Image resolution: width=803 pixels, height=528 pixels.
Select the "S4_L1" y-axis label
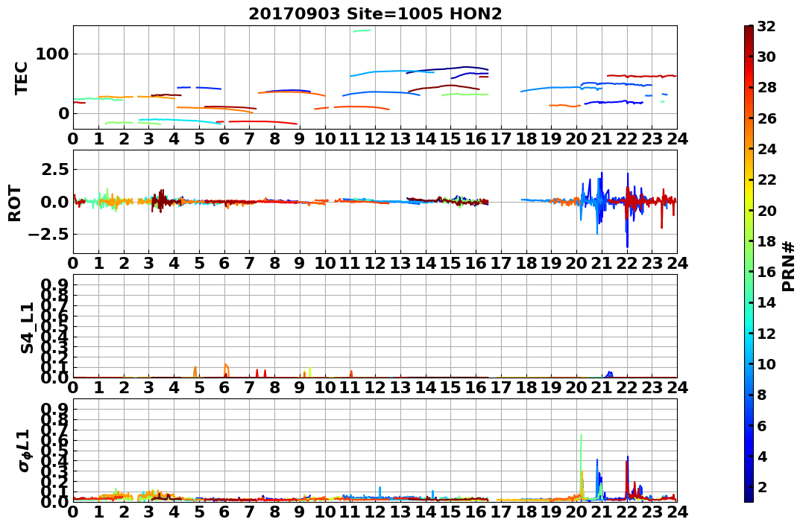point(27,328)
